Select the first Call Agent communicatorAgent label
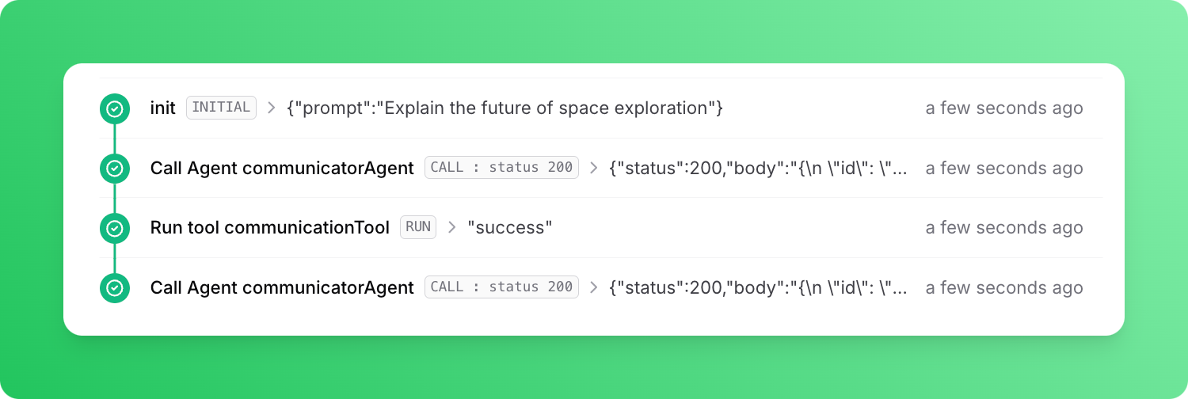 (282, 169)
